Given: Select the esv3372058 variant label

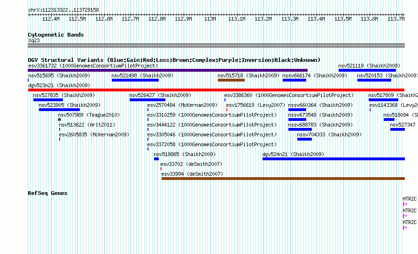Looking at the screenshot, I should pos(212,144).
